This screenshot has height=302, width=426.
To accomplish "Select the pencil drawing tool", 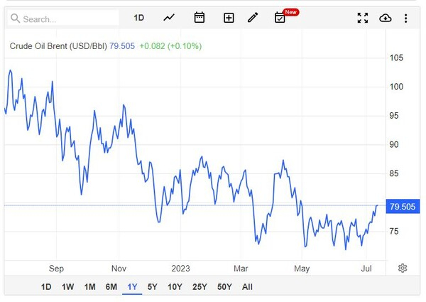I will pyautogui.click(x=253, y=18).
